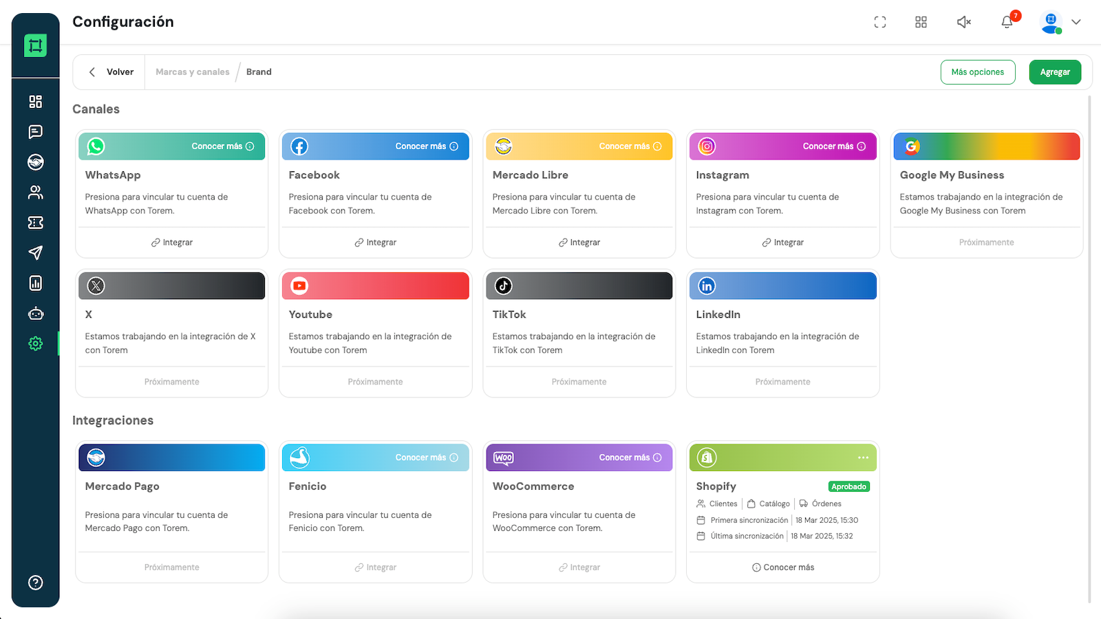Open the user avatar profile

click(x=1051, y=22)
